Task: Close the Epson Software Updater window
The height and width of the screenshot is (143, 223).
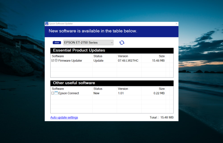Action: [176, 24]
